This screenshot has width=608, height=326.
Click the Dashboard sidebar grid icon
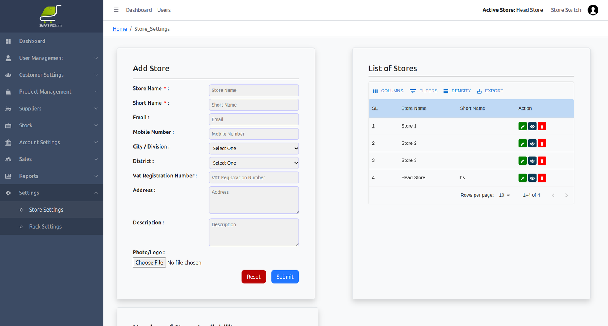8,41
